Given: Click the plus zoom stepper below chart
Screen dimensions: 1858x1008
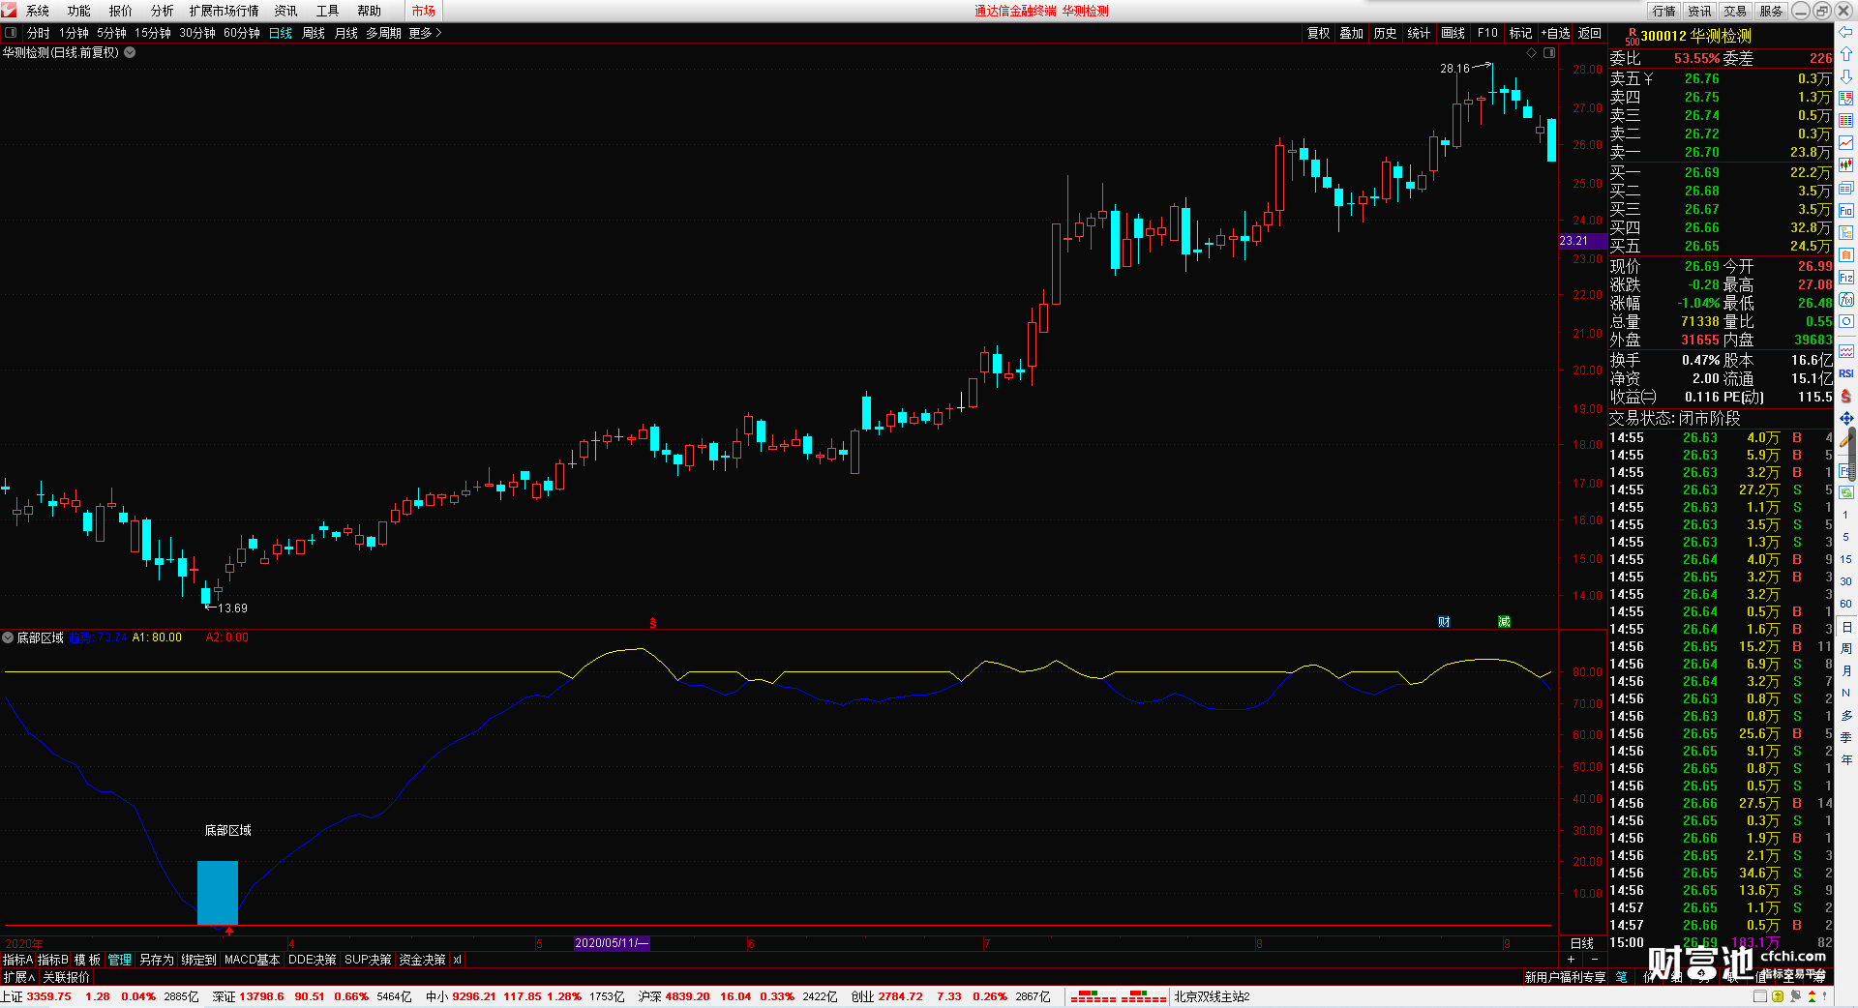Looking at the screenshot, I should click(x=1571, y=960).
